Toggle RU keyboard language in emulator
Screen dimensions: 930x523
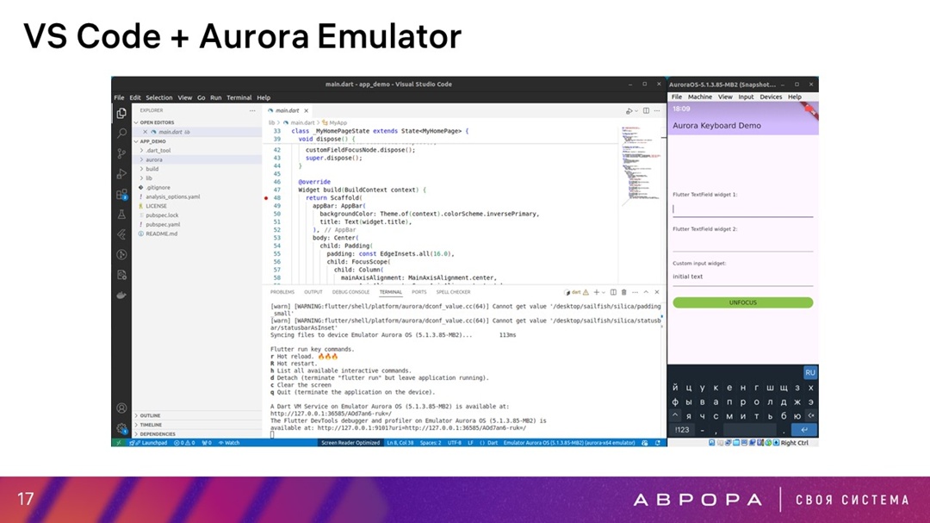tap(809, 372)
